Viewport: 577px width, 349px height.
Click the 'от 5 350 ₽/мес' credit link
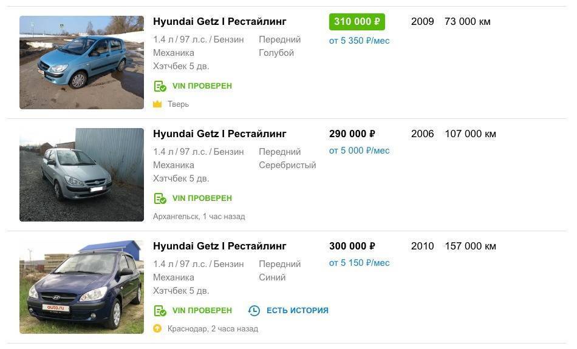click(x=359, y=41)
